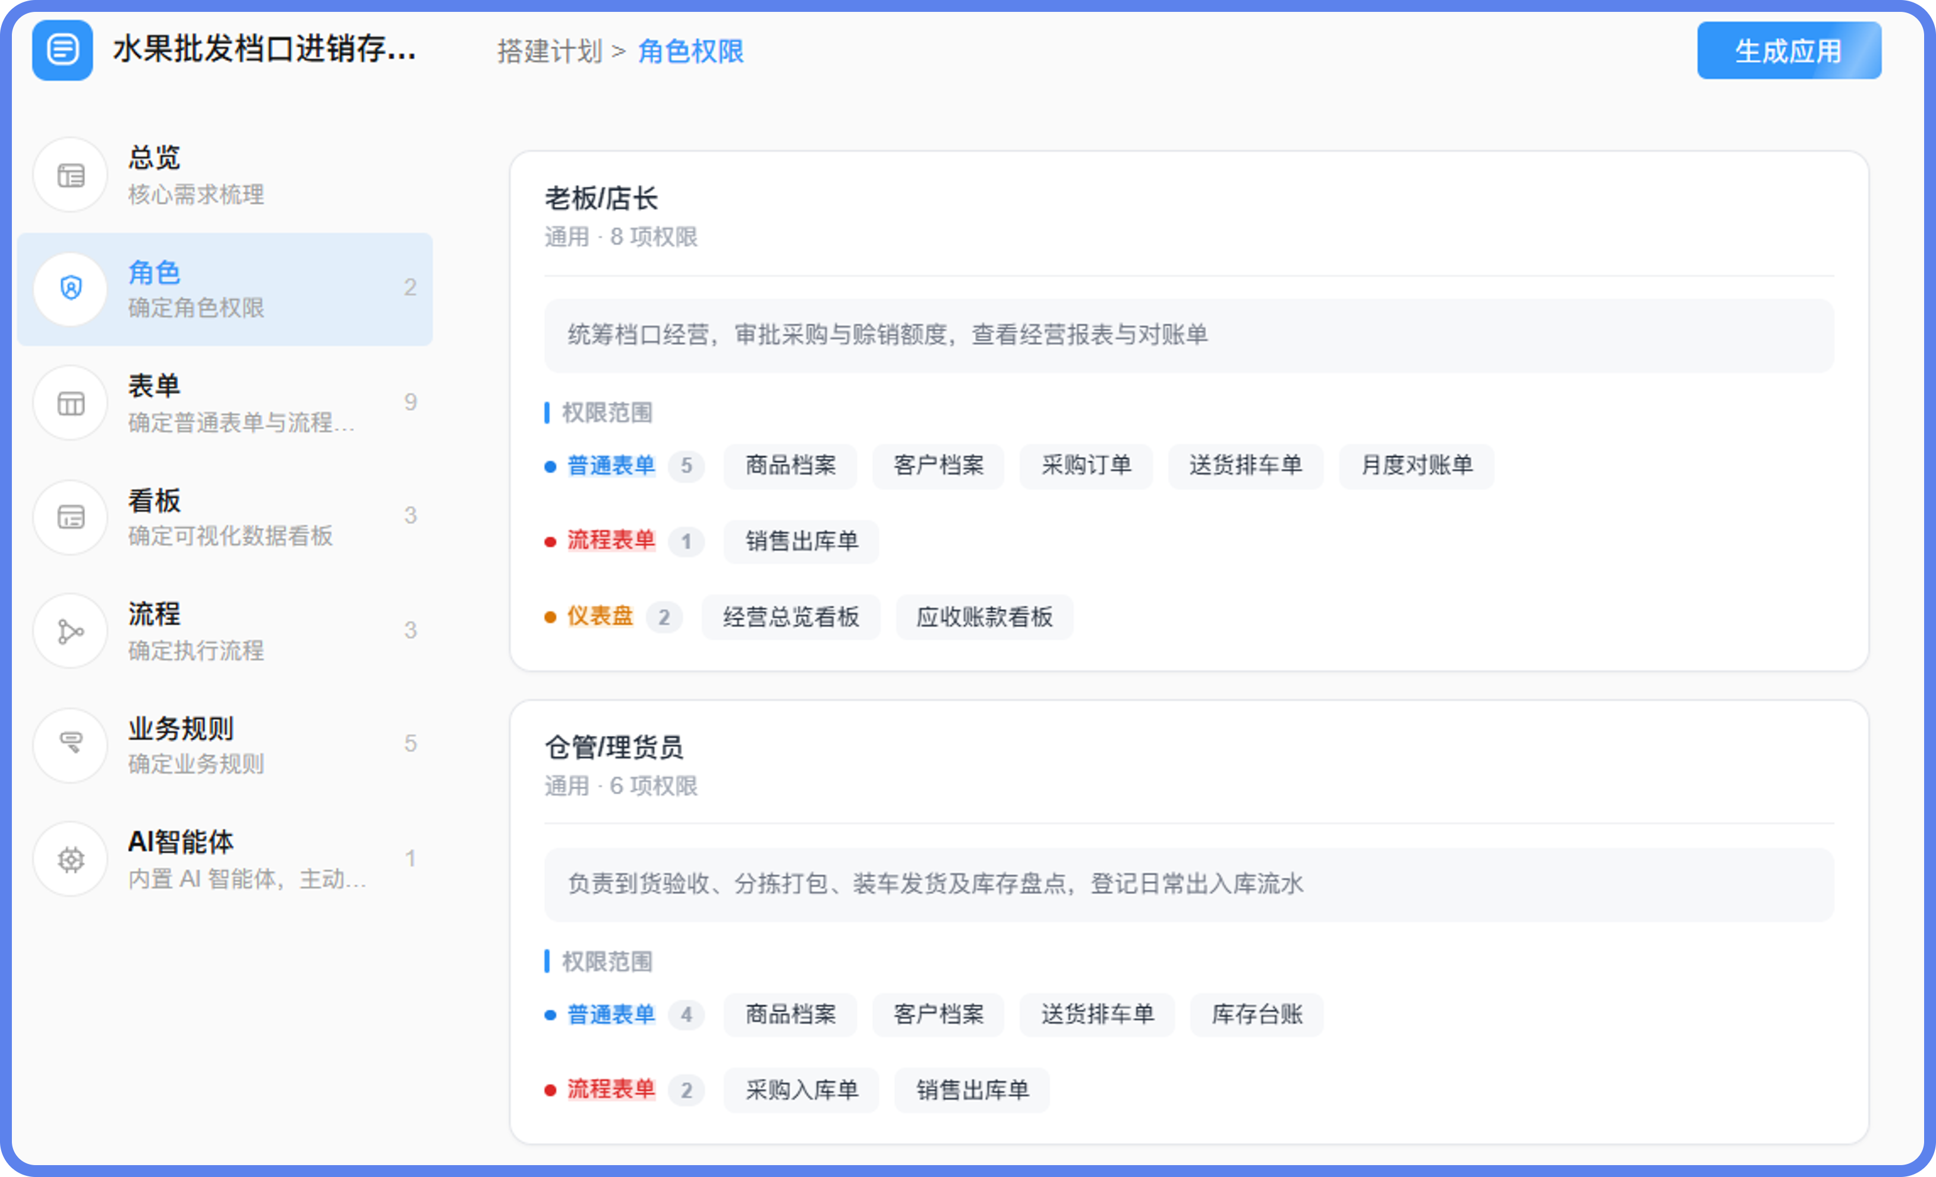Click 商品档案 tag in 老板/店长 card
1936x1177 pixels.
pos(790,466)
